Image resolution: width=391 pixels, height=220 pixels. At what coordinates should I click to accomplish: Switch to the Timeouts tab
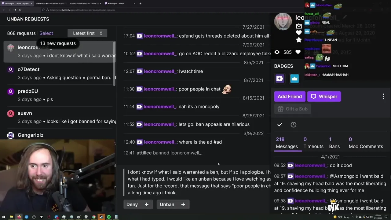tap(313, 143)
